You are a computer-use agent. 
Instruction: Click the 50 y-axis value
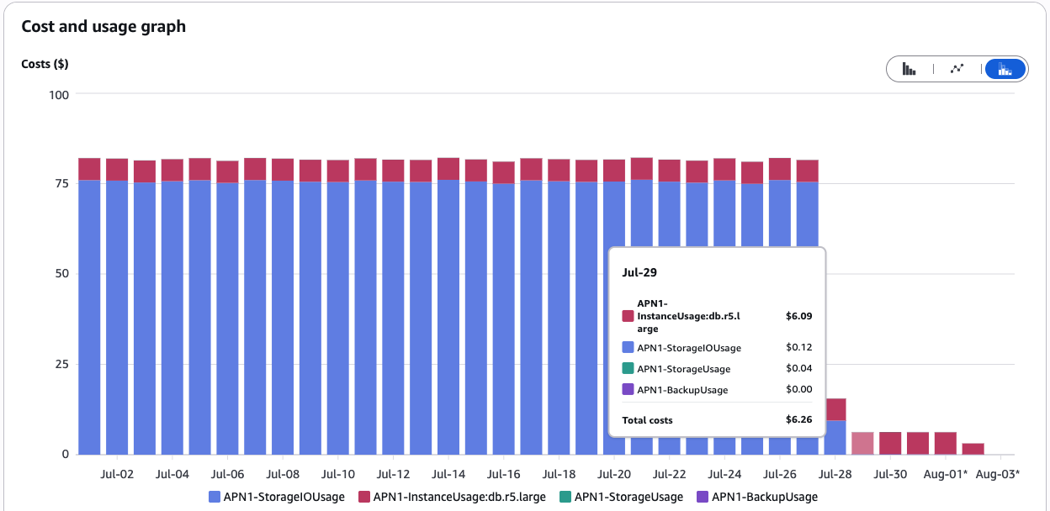coord(62,274)
